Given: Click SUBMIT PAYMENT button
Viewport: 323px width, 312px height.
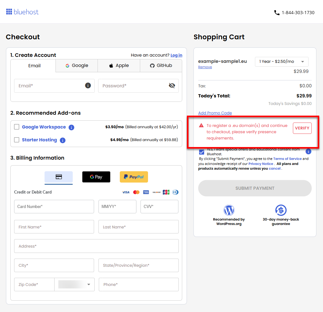Looking at the screenshot, I should click(x=255, y=188).
